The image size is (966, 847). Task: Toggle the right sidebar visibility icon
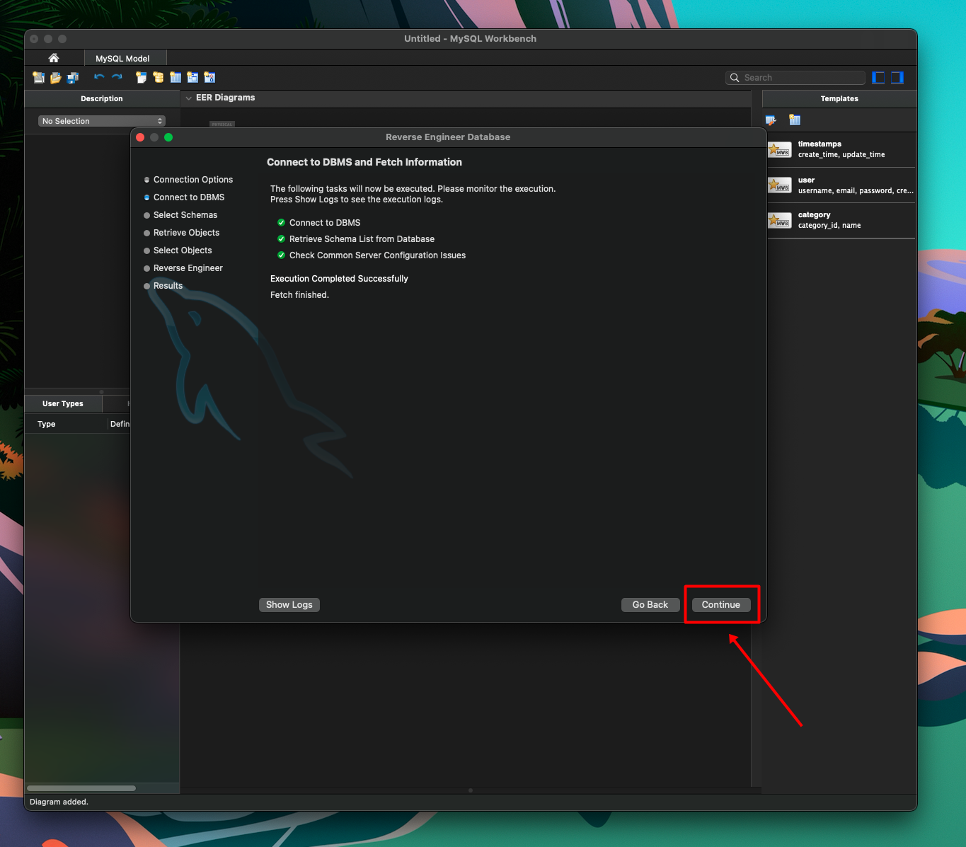click(x=897, y=78)
